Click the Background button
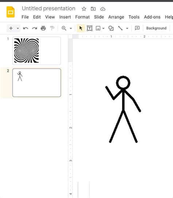 pos(156,28)
